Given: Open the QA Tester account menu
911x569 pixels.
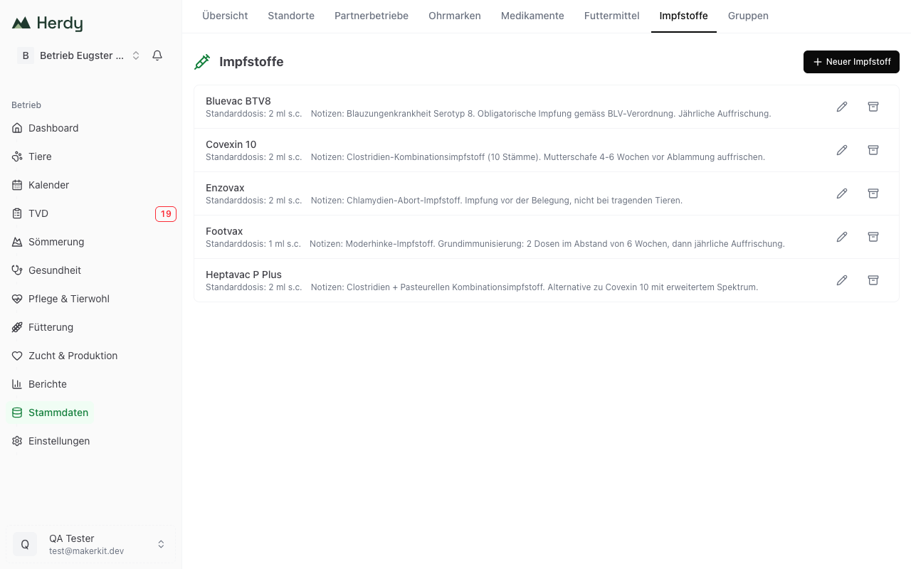Looking at the screenshot, I should [x=90, y=544].
